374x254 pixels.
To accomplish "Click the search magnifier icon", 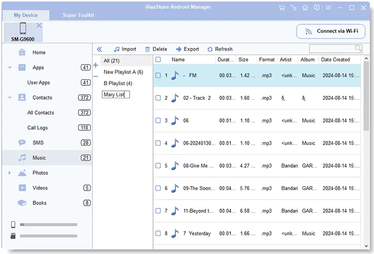I will pos(358,48).
